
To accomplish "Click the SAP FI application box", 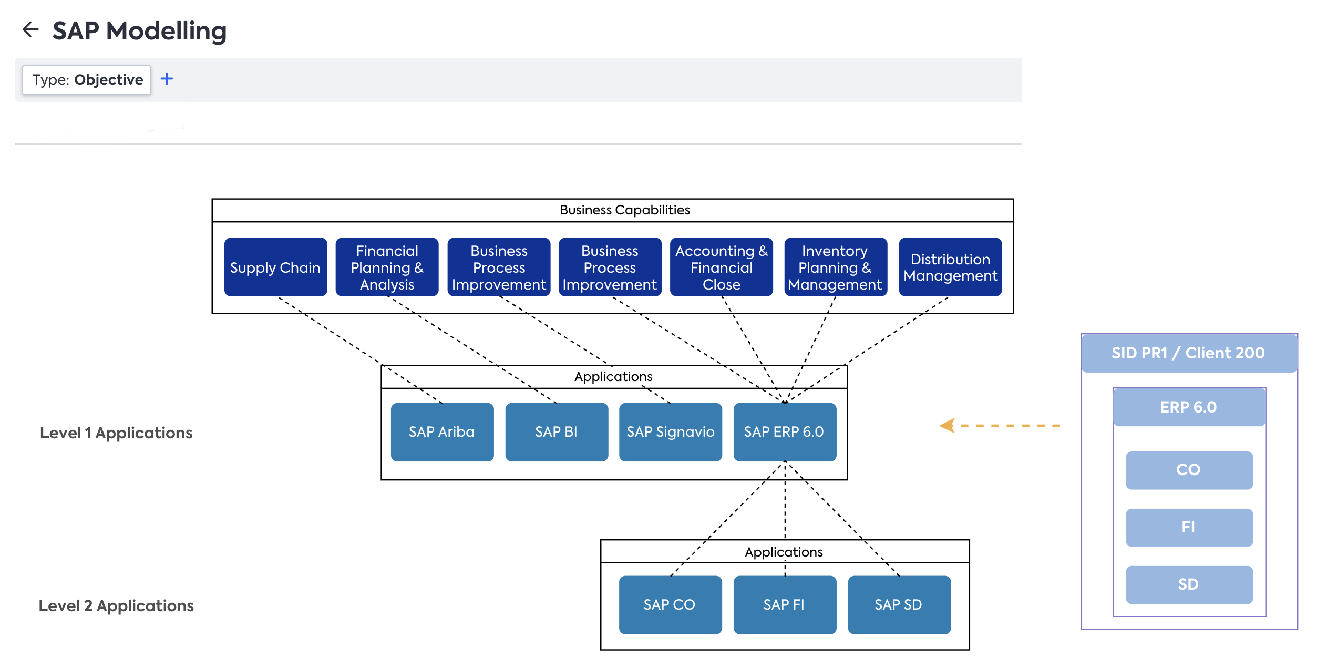I will [x=785, y=605].
